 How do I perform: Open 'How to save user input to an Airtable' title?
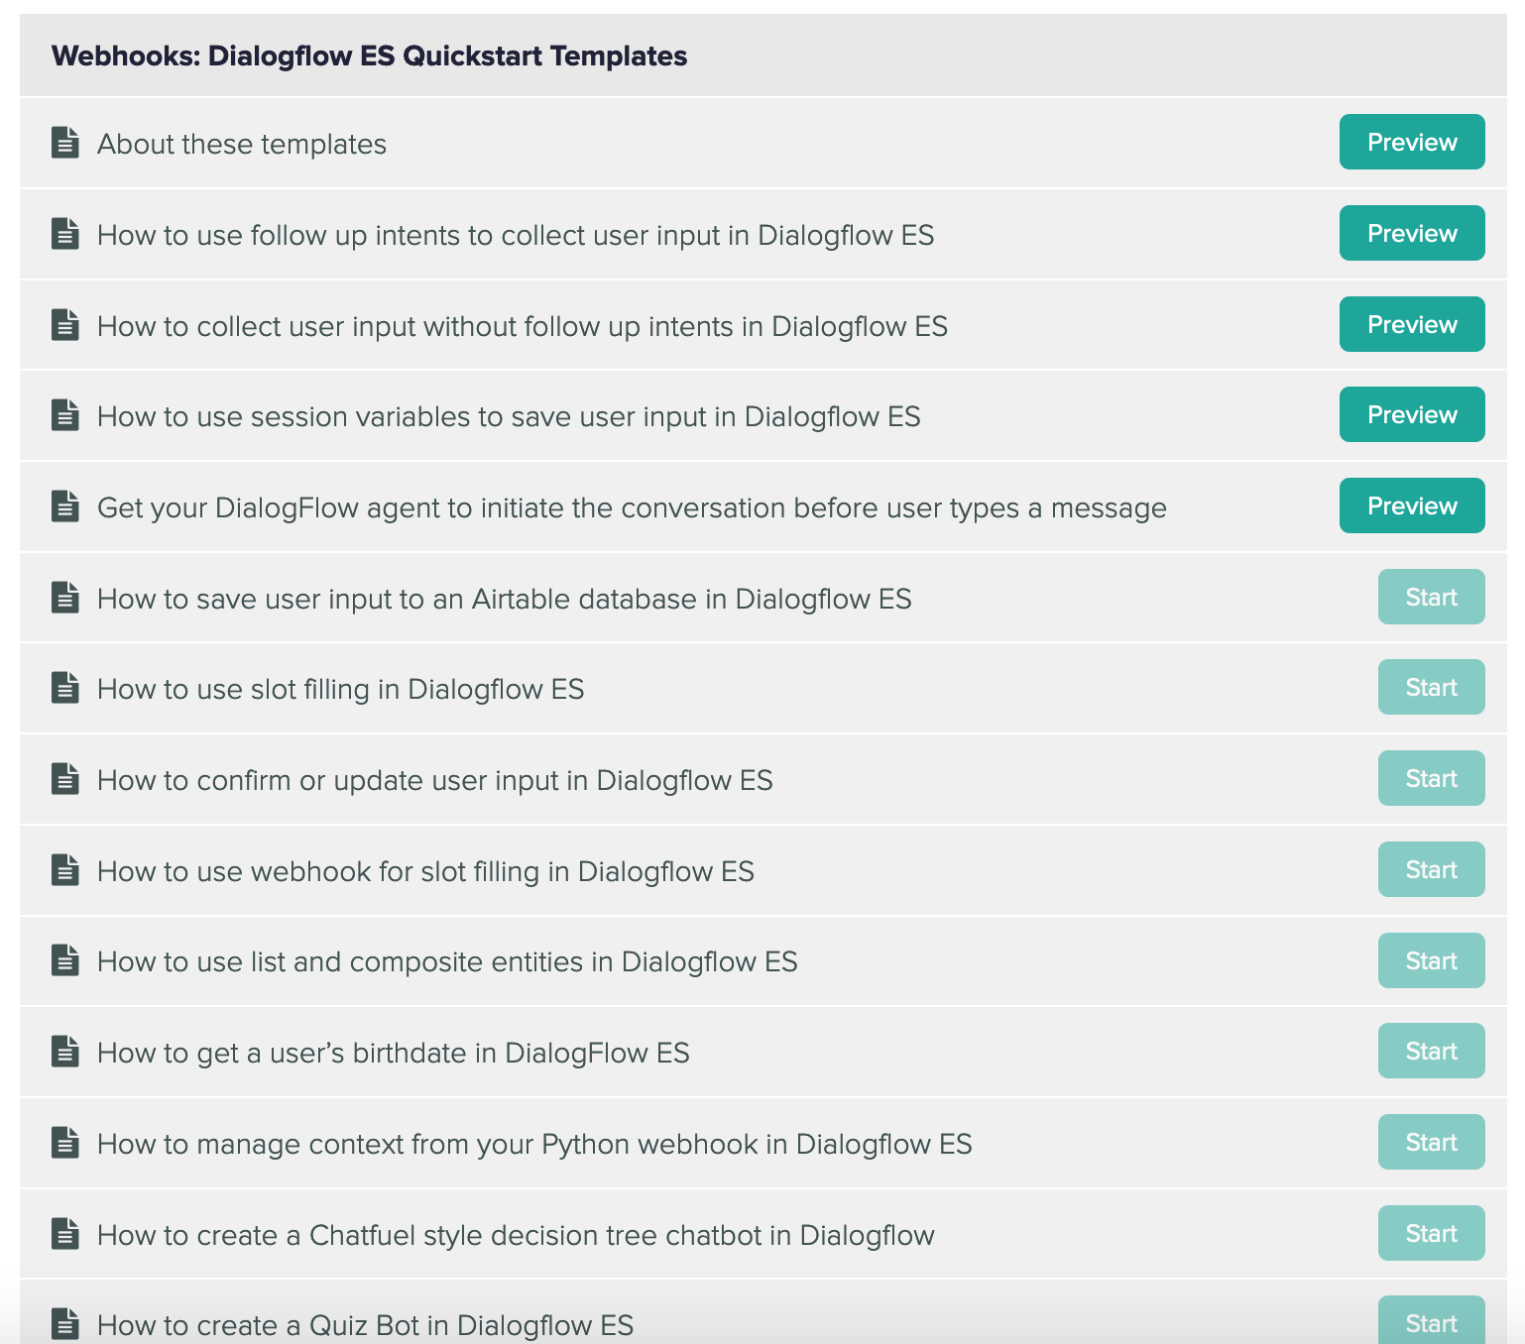click(x=505, y=600)
